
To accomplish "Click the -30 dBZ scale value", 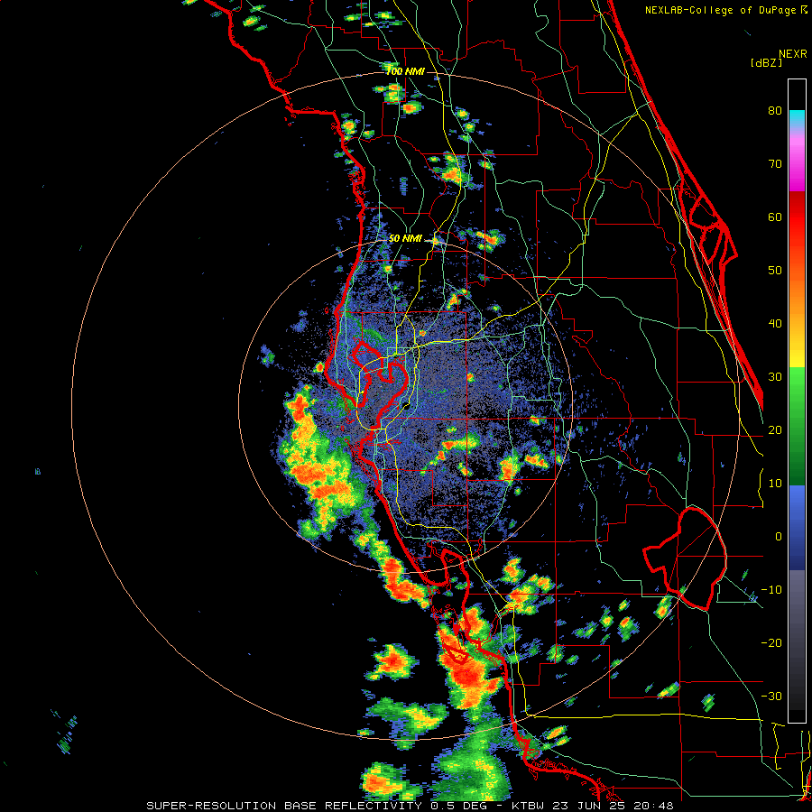I will (771, 696).
